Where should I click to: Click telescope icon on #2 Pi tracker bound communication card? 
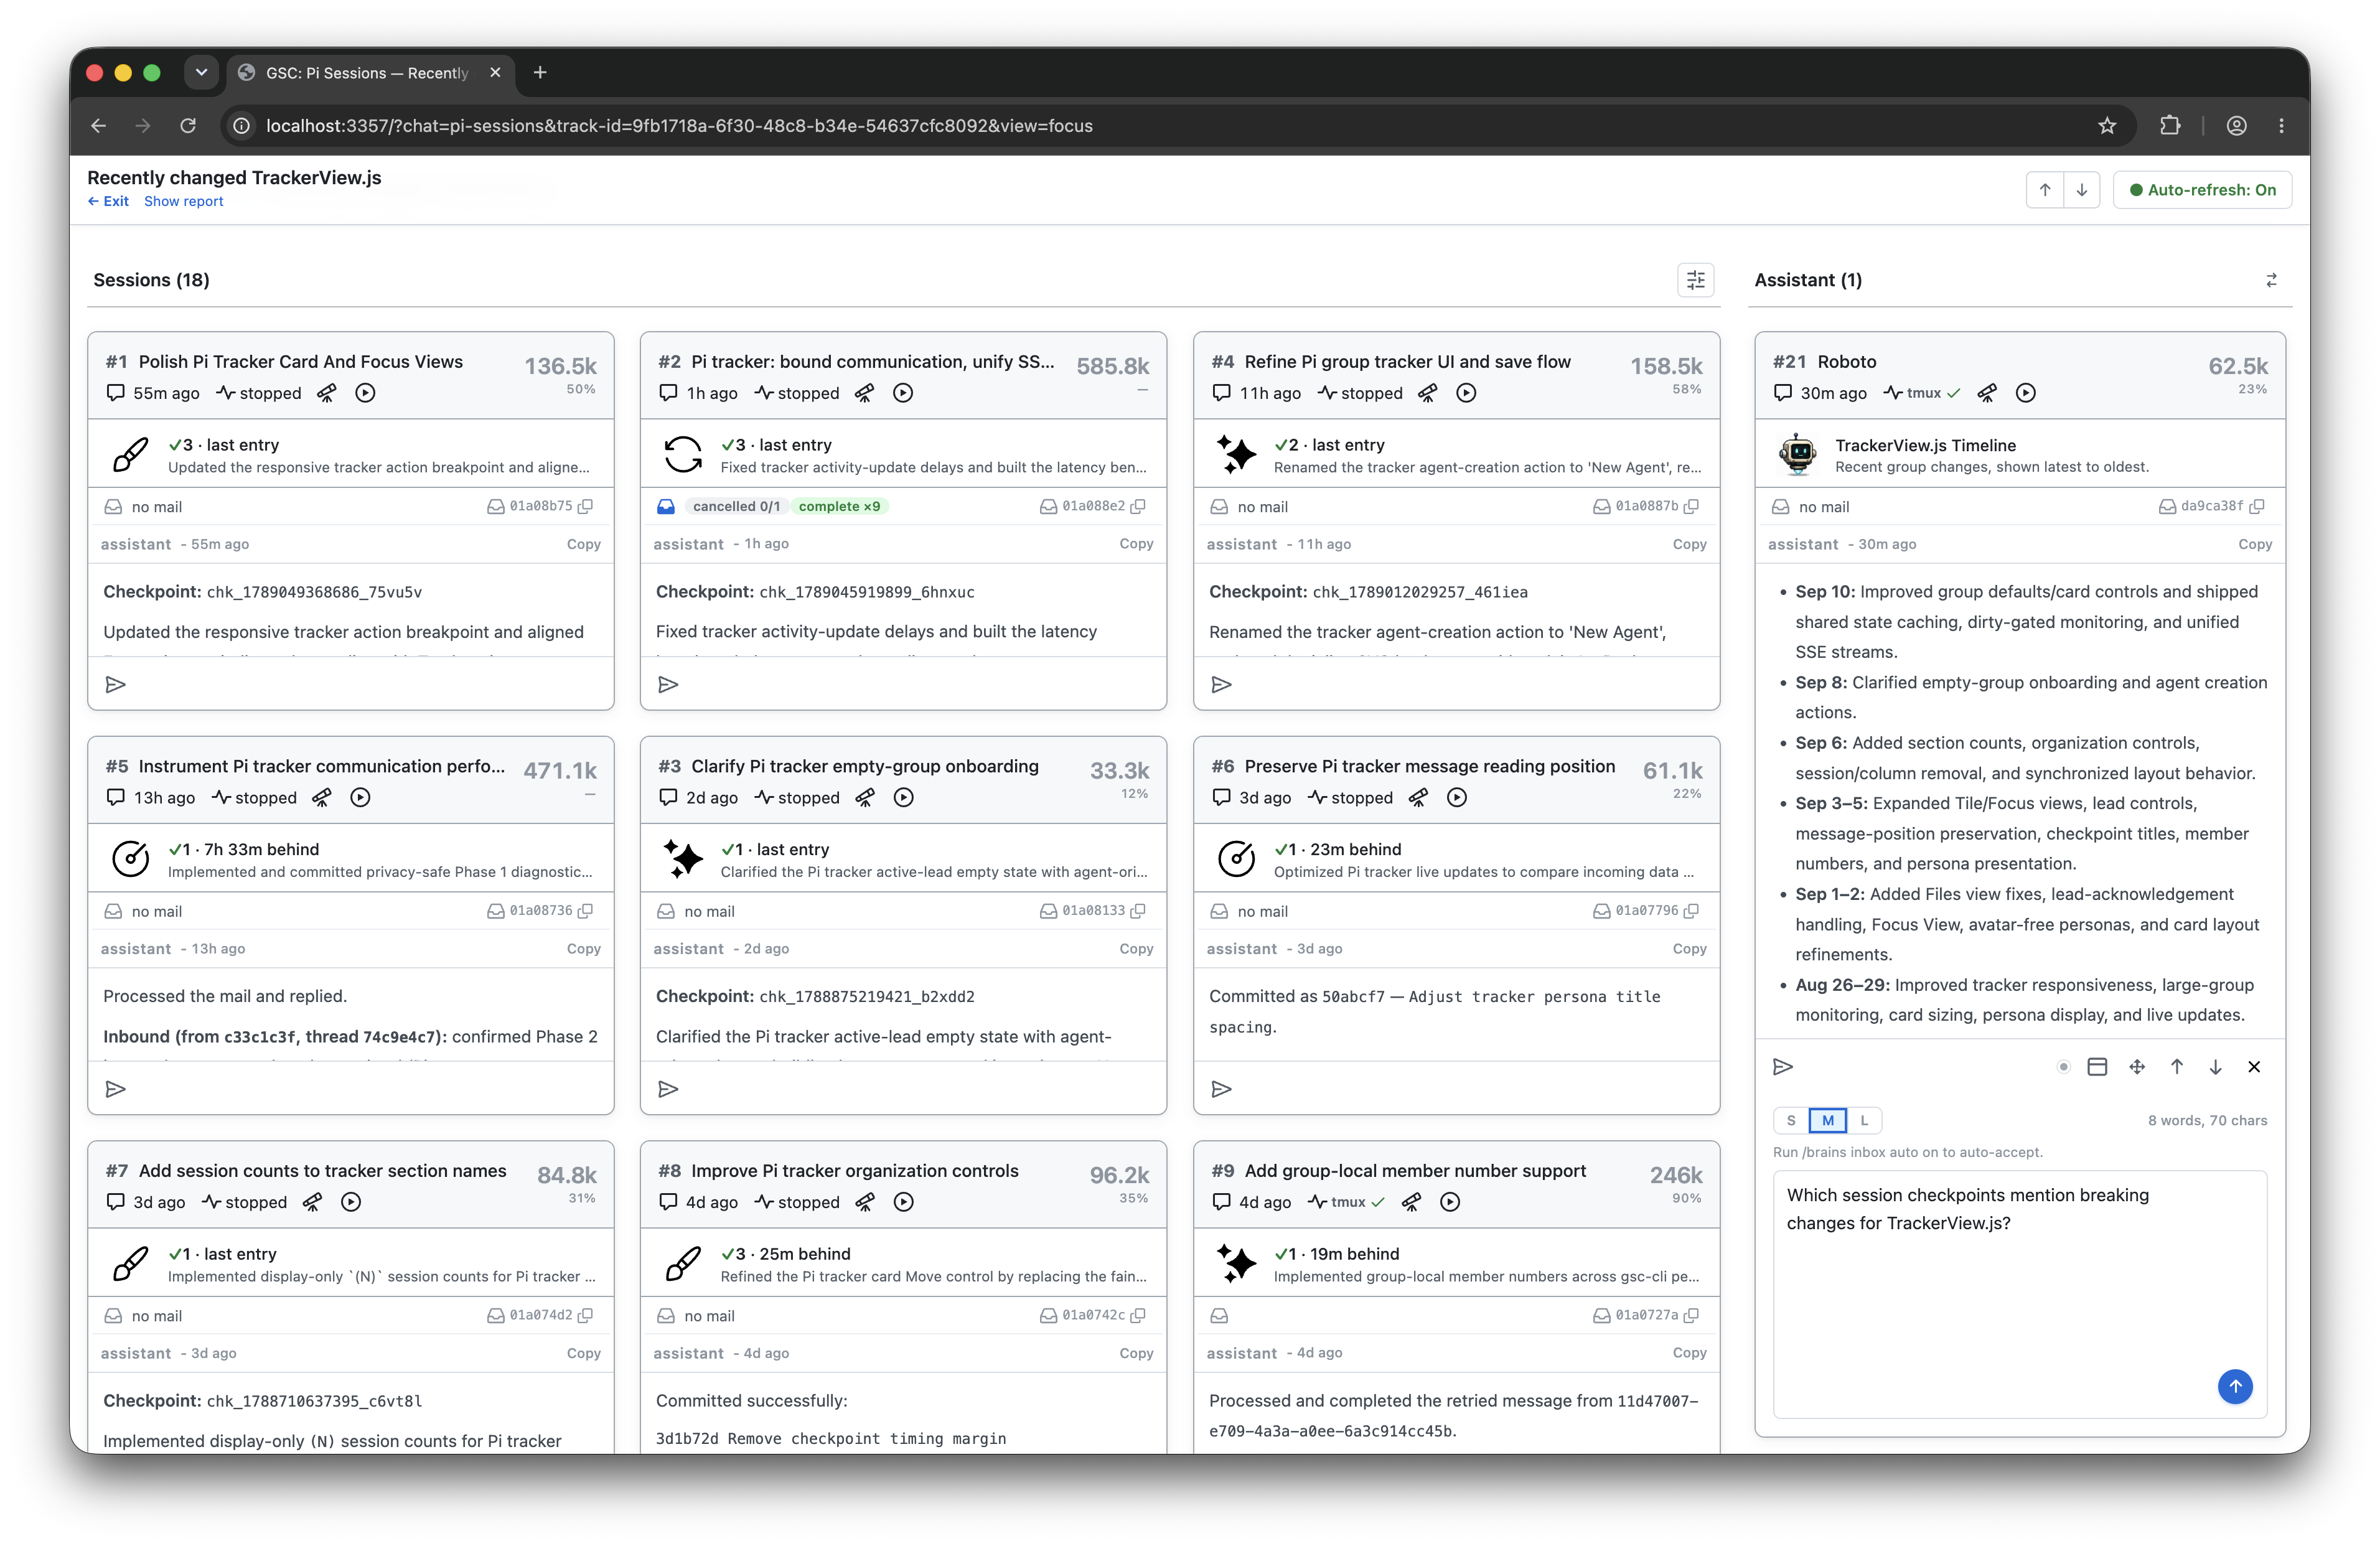[x=865, y=393]
